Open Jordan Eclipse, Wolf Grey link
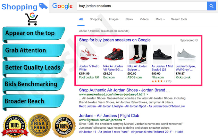The image size is (218, 139). pos(186,68)
